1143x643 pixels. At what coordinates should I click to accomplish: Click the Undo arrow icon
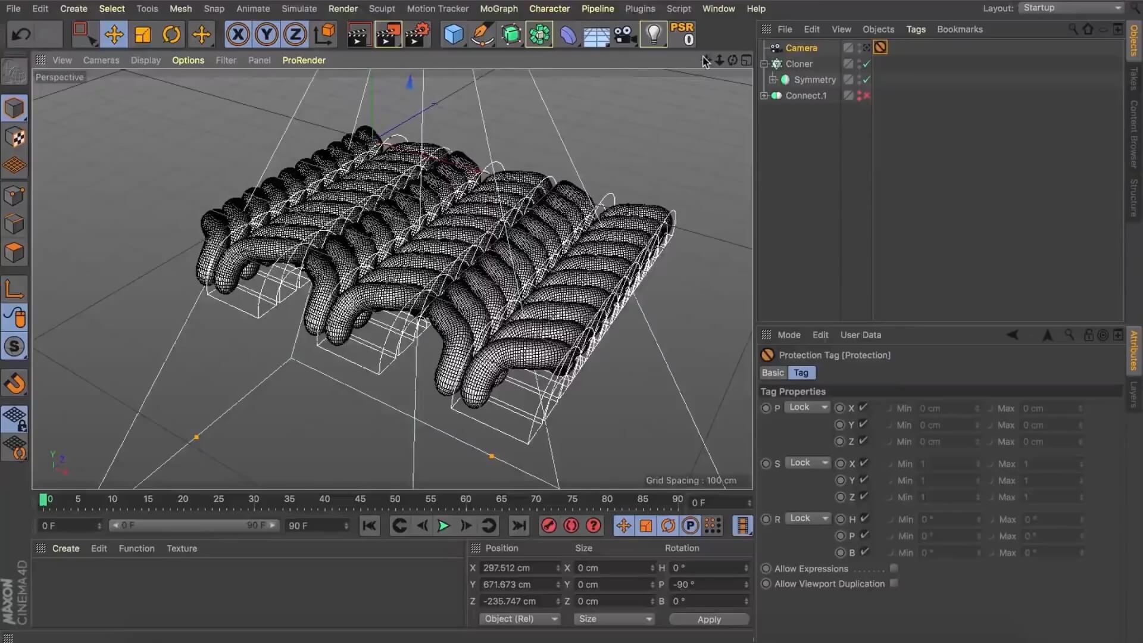[21, 35]
